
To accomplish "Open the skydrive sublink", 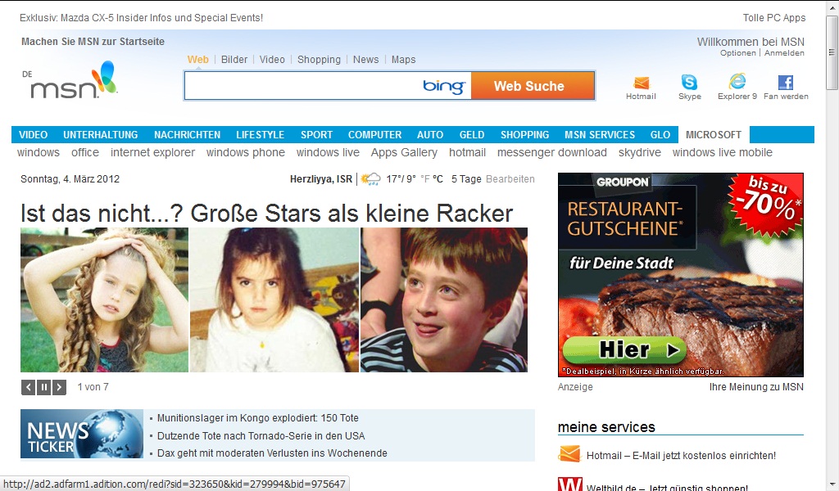I will pyautogui.click(x=639, y=152).
